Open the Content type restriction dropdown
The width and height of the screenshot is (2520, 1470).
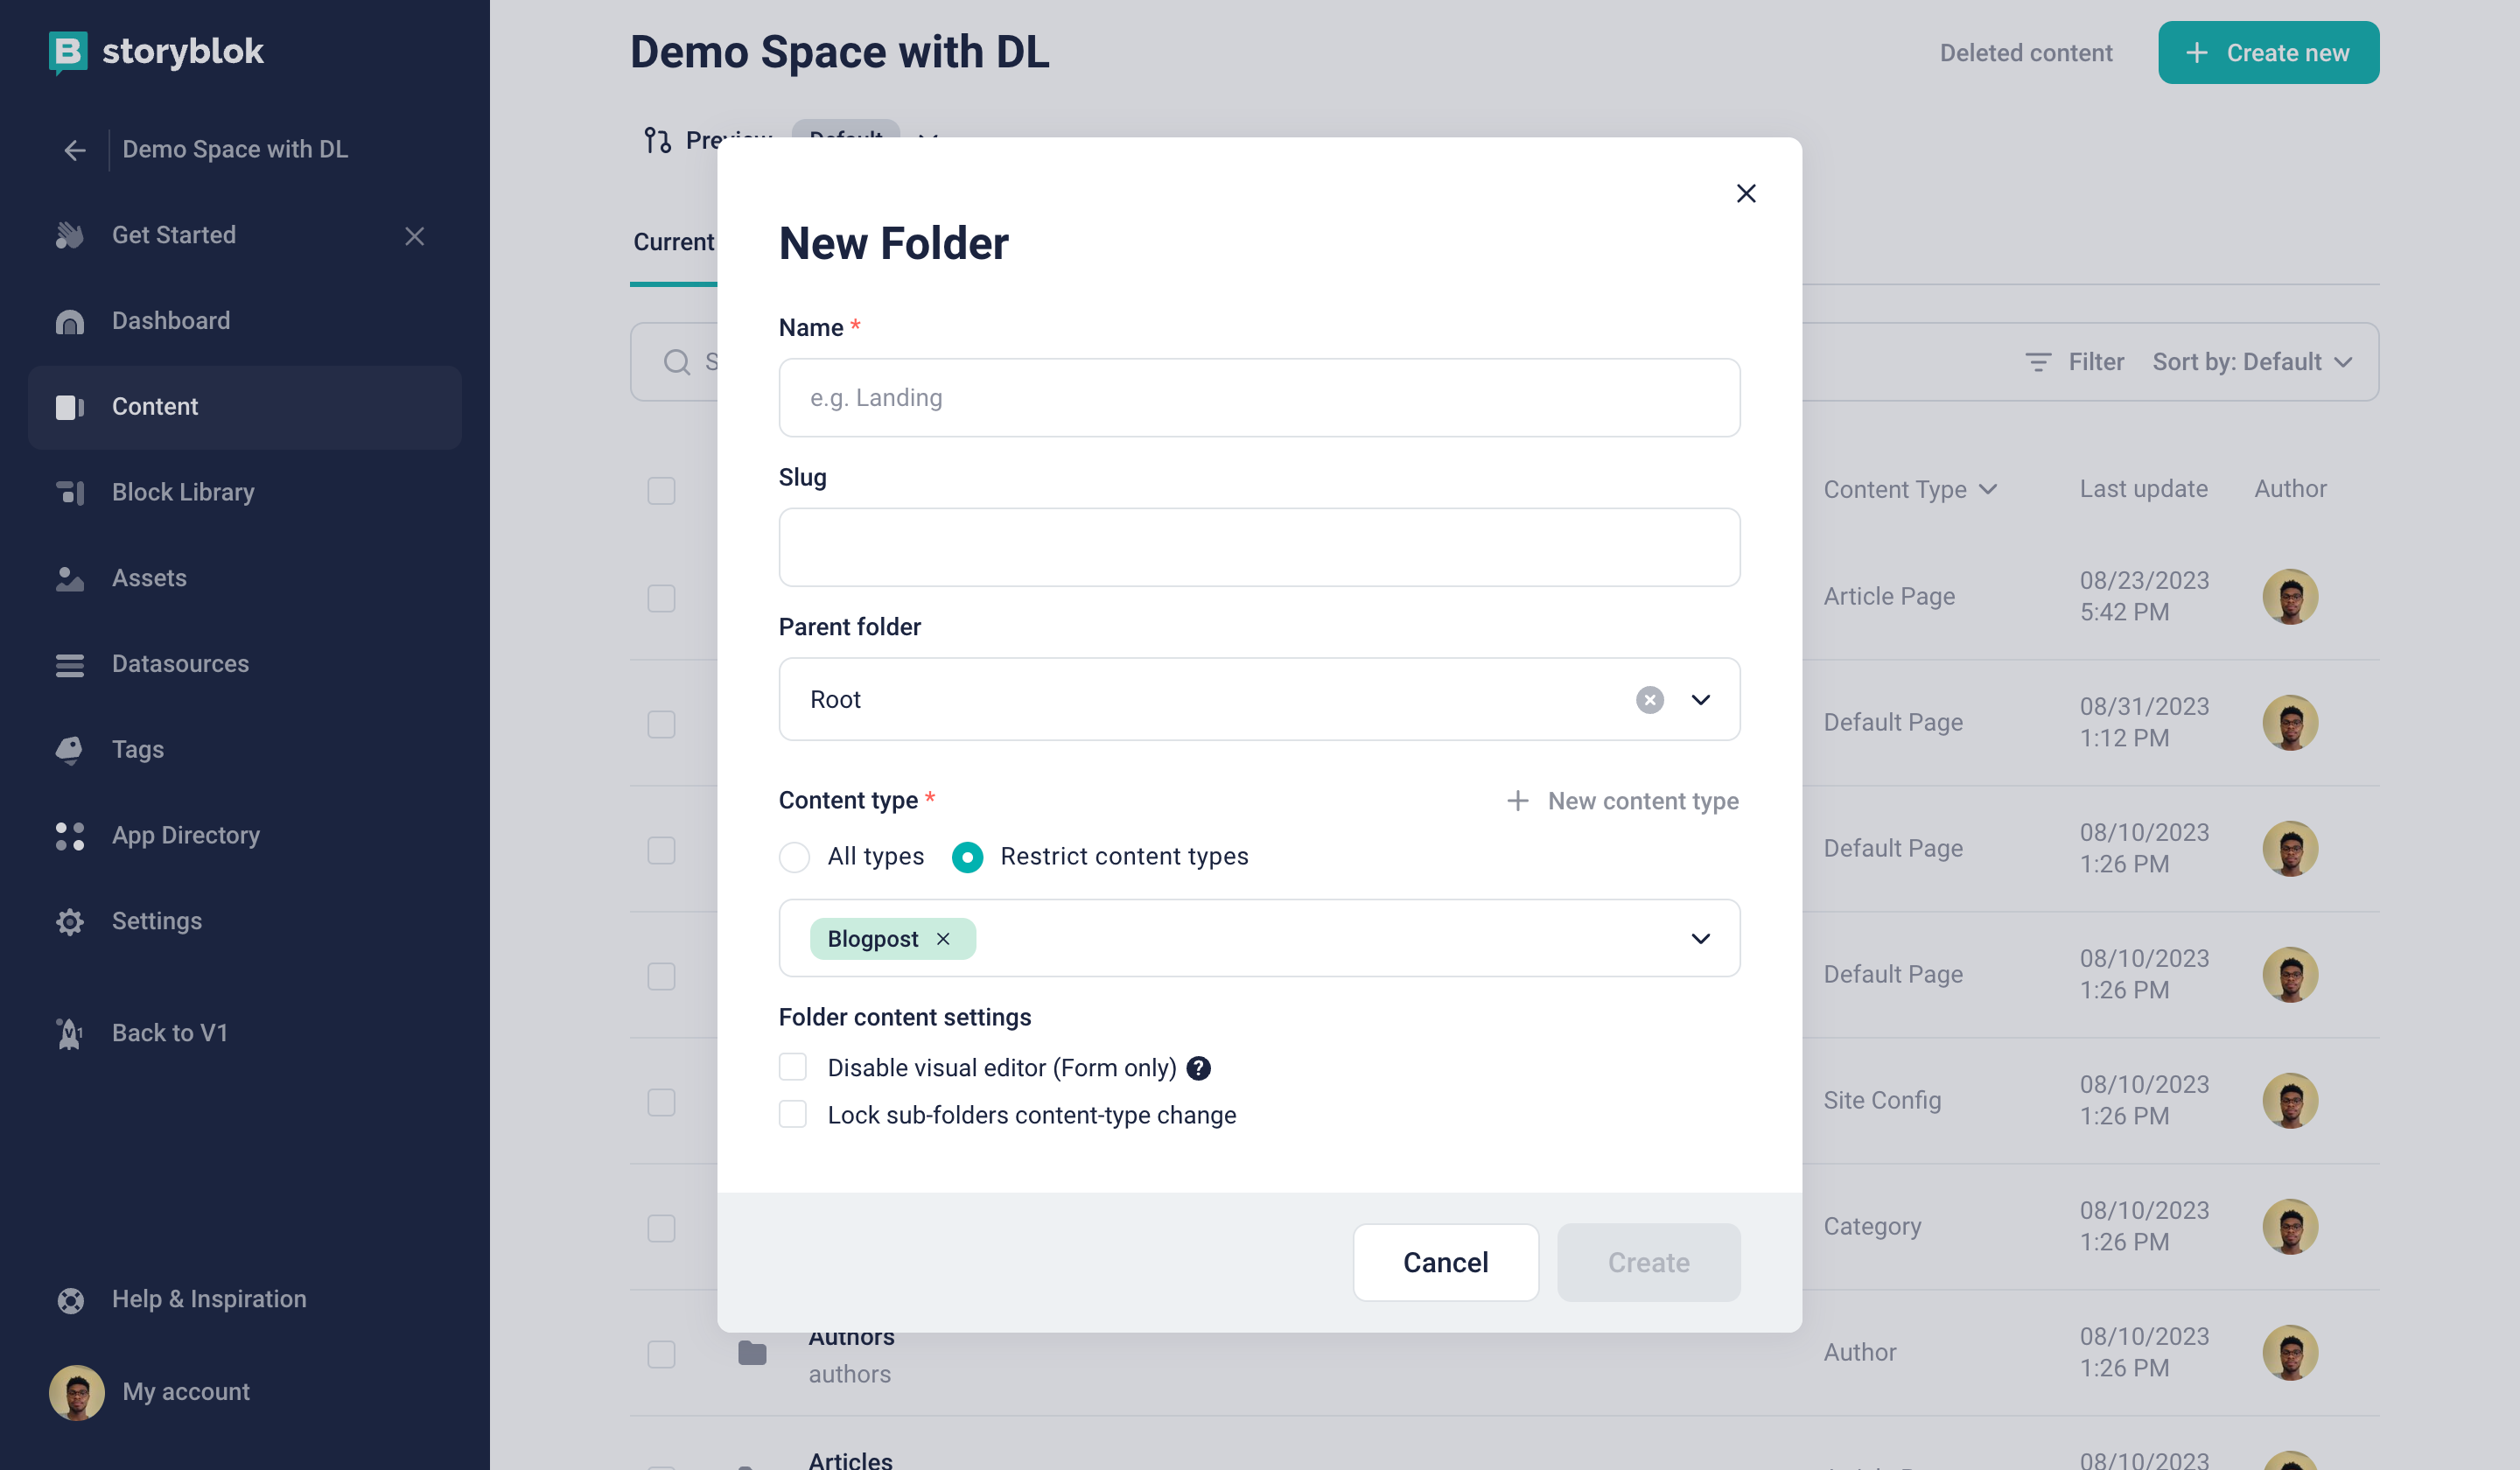coord(1699,938)
